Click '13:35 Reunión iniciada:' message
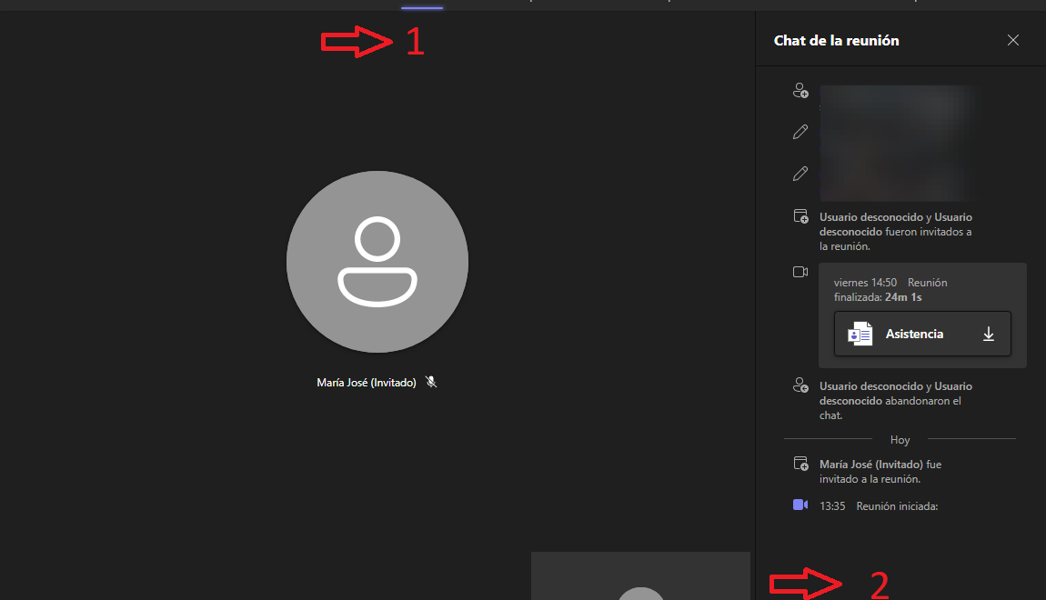Screen dimensions: 1046x600 tap(879, 506)
